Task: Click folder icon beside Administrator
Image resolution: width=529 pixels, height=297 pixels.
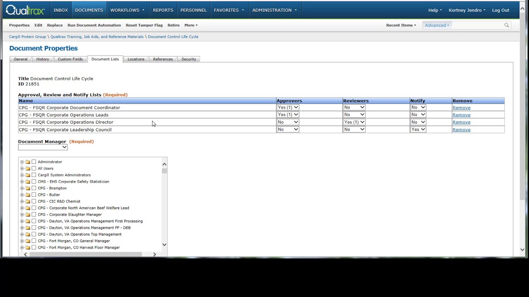Action: click(28, 162)
